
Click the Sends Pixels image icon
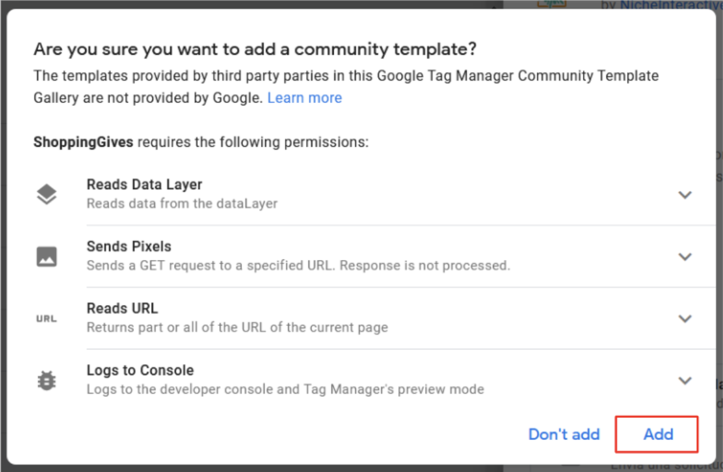(46, 256)
